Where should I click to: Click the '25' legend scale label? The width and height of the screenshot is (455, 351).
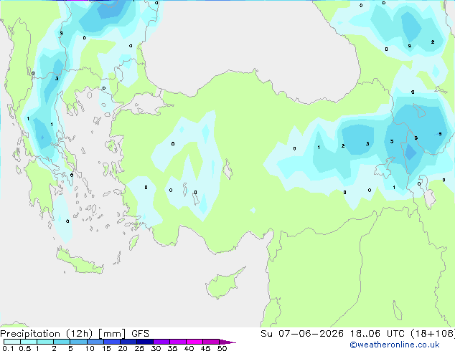(139, 348)
